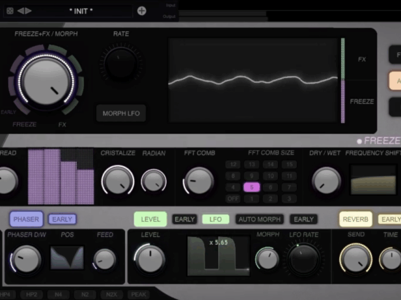Select FFT comb size 4
This screenshot has width=401, height=300.
233,187
